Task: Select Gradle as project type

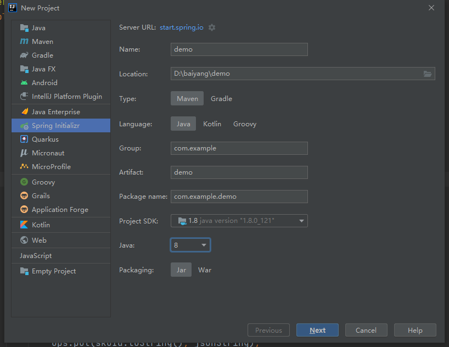Action: point(221,99)
